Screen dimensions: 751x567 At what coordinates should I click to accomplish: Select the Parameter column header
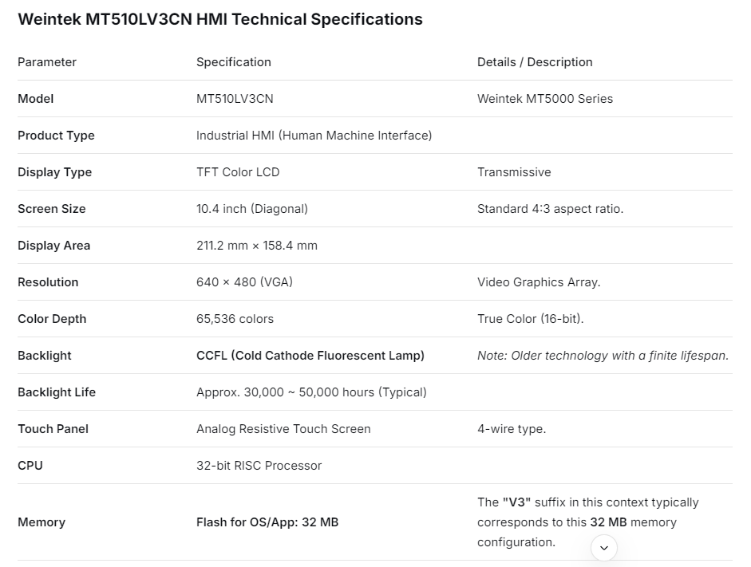click(x=47, y=62)
